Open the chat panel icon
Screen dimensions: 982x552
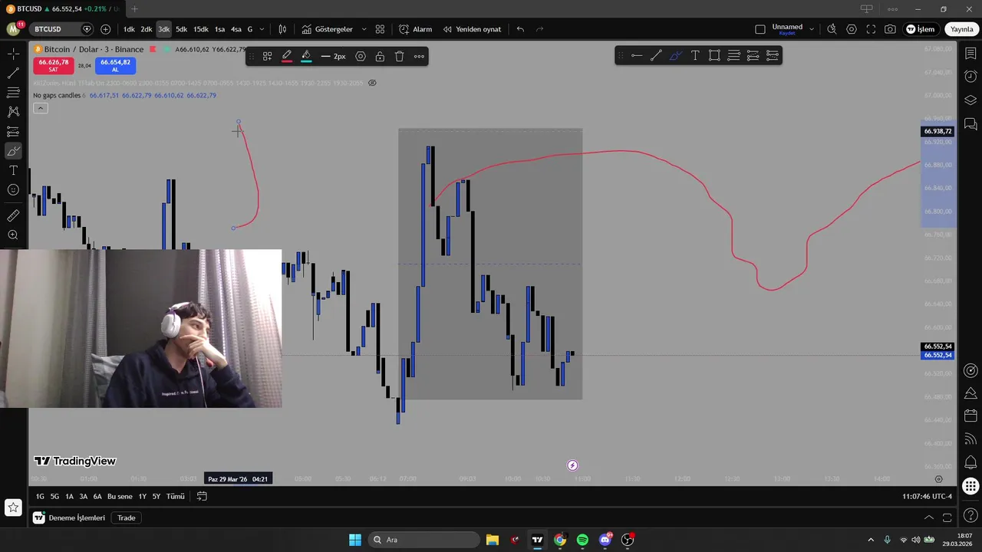970,123
